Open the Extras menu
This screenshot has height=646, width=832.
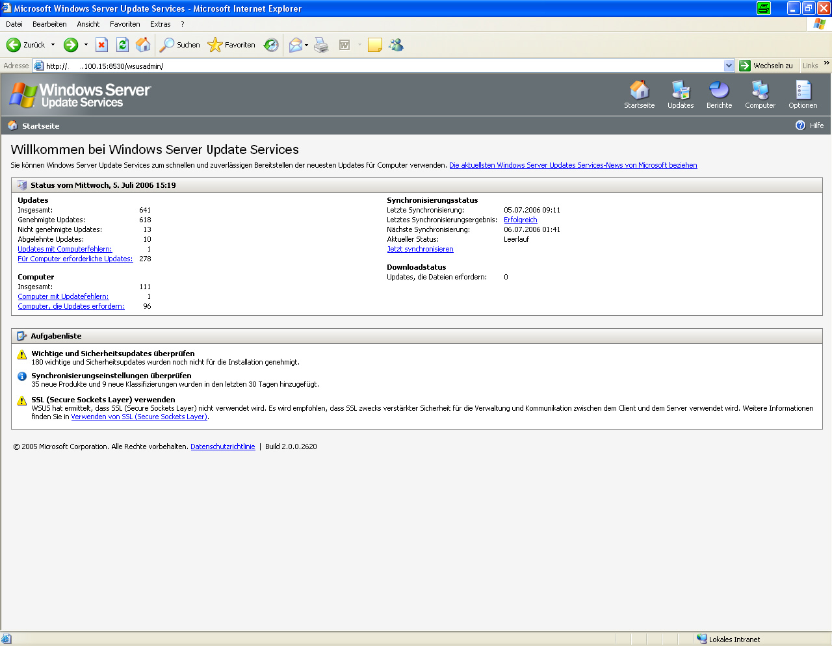tap(161, 24)
